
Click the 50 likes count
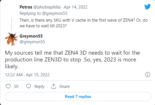click(x=16, y=87)
